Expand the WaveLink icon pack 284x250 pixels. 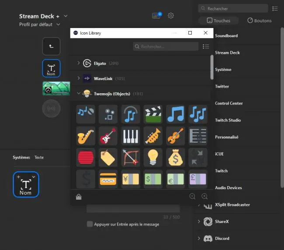point(78,78)
